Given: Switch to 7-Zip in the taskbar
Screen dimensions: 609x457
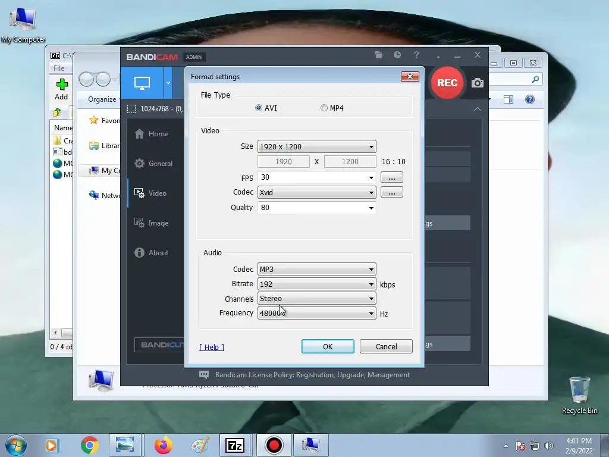Looking at the screenshot, I should point(235,445).
